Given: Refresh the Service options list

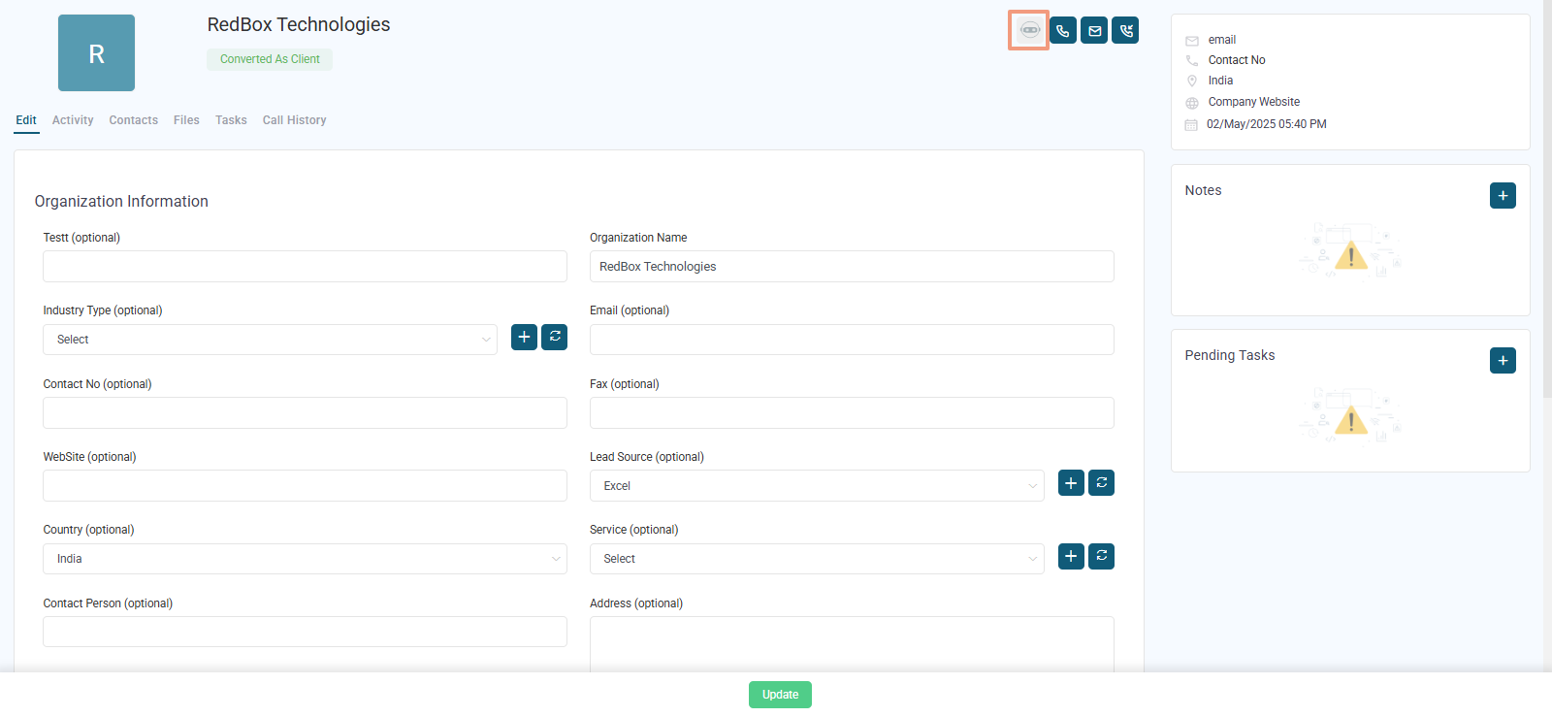Looking at the screenshot, I should [1101, 556].
